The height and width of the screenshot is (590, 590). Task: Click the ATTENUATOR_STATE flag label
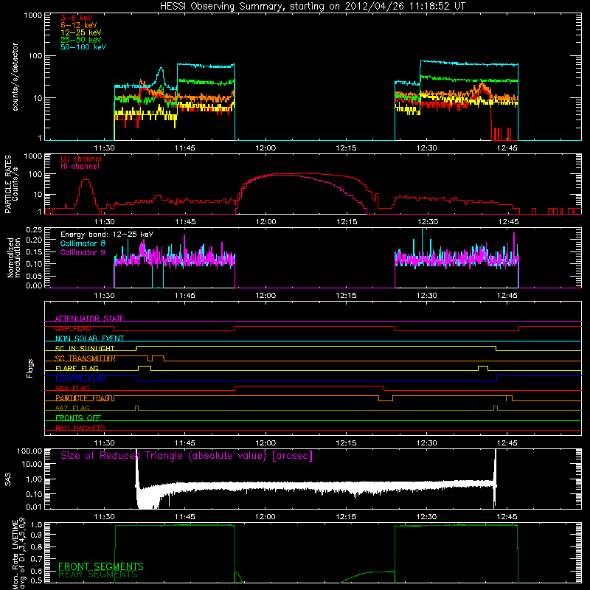89,319
